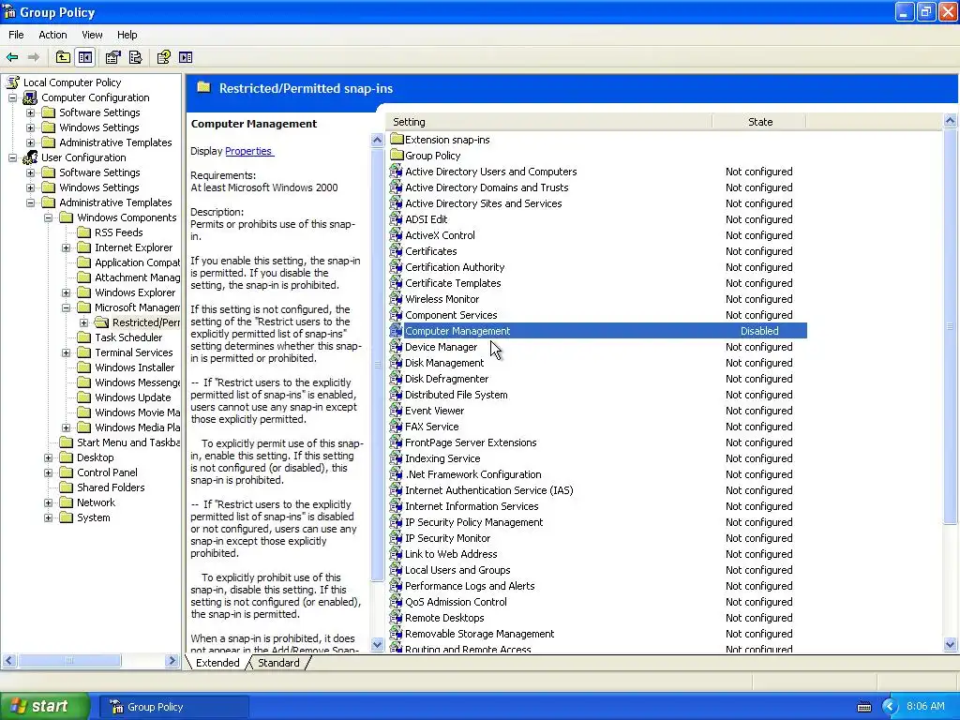The width and height of the screenshot is (960, 720).
Task: Click the Remote Desktops setting icon
Action: (x=397, y=618)
